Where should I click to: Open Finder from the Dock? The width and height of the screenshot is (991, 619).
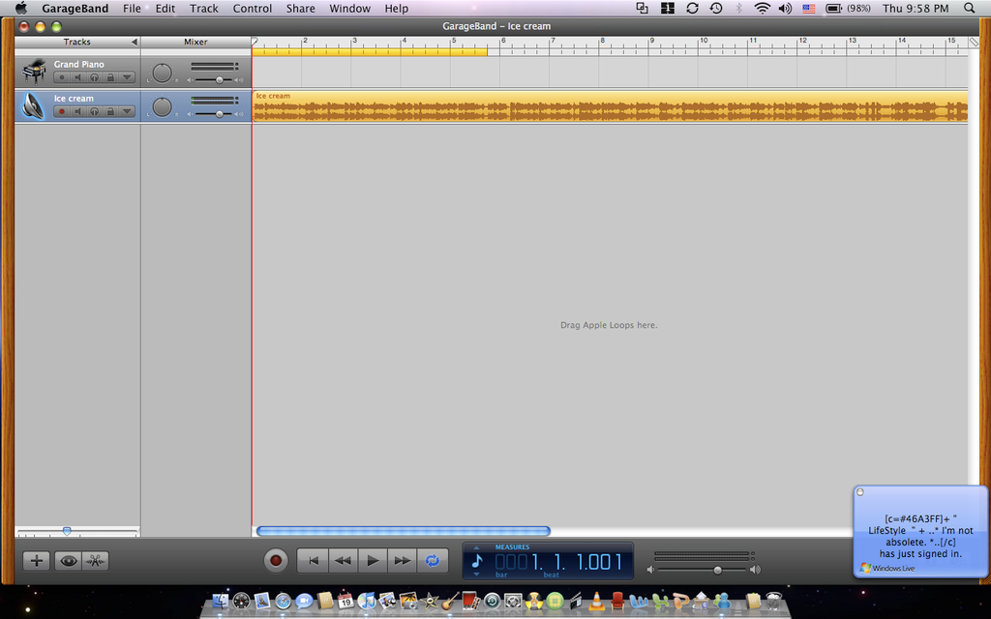pyautogui.click(x=220, y=601)
